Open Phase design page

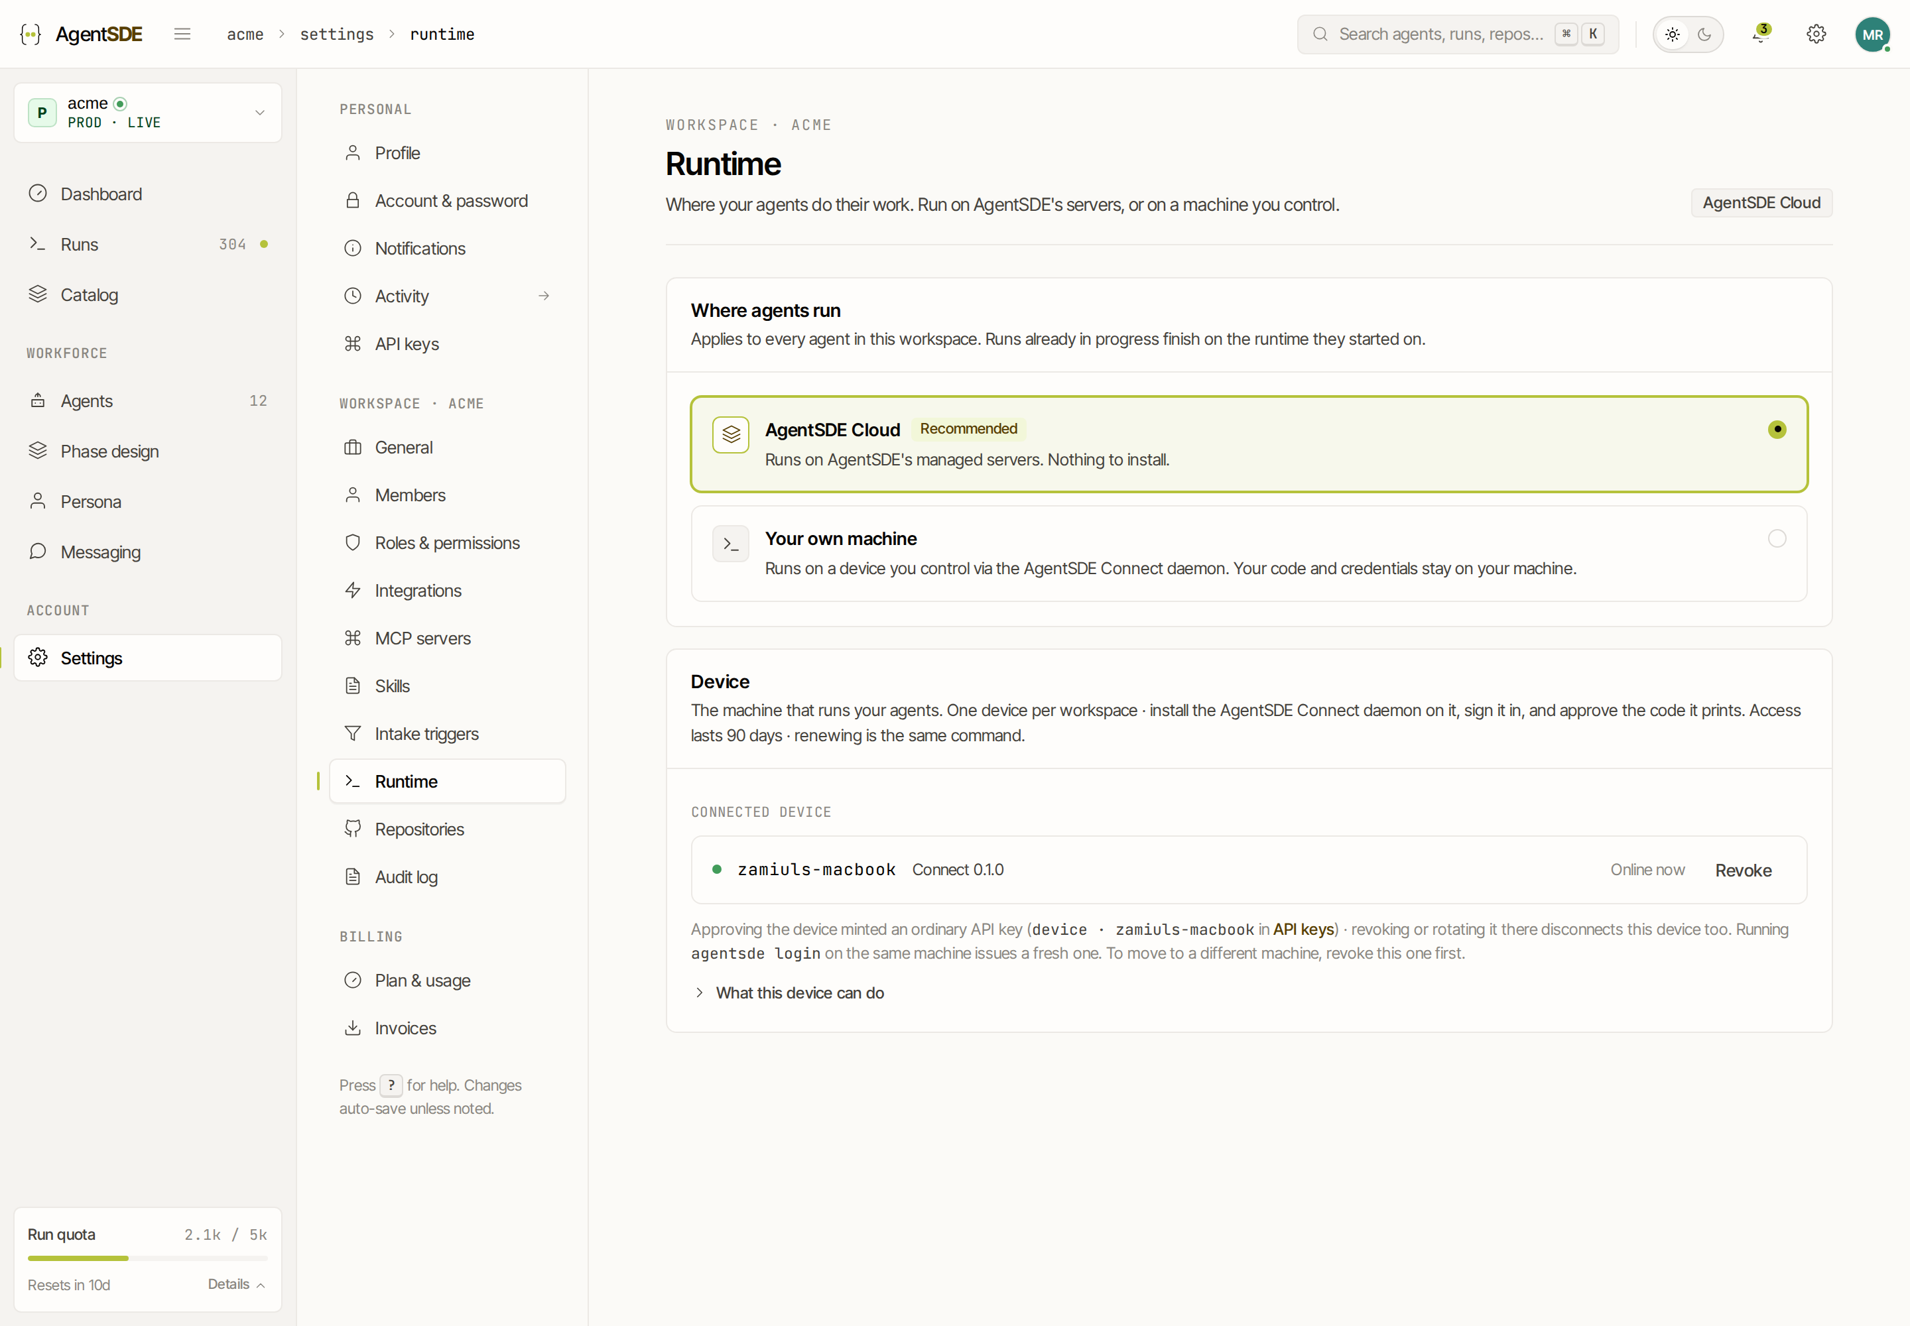148,451
